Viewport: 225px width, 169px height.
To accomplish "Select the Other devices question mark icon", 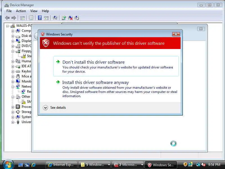I will 18,97.
